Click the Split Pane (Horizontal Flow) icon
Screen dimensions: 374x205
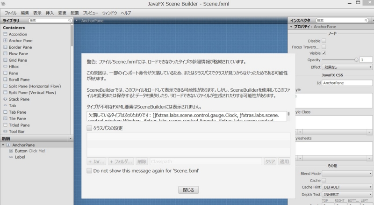(x=5, y=86)
